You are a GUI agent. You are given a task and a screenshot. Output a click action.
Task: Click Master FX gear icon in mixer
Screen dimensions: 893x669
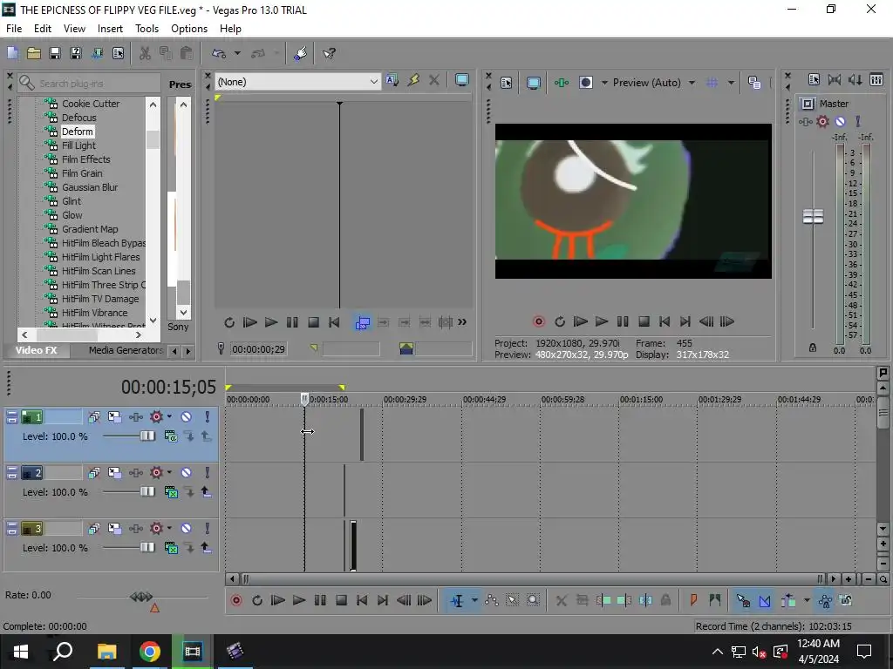(823, 121)
